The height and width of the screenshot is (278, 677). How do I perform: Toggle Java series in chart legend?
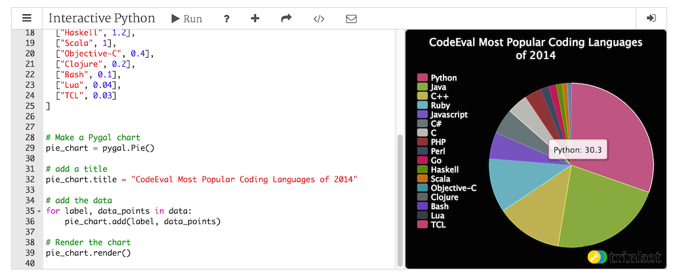[439, 87]
